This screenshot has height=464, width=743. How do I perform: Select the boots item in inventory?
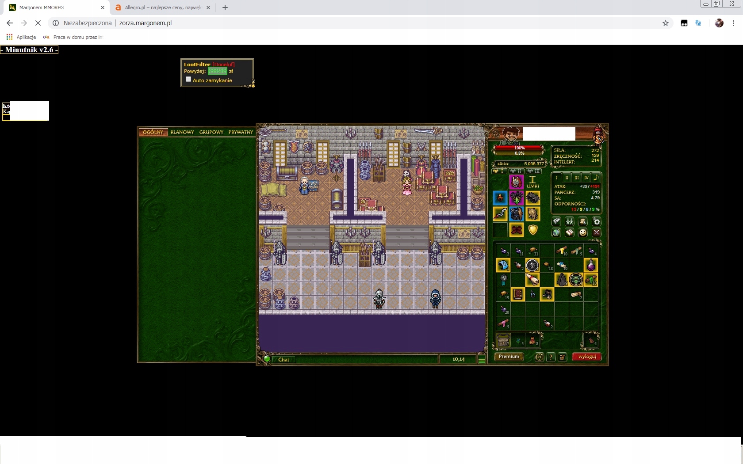[547, 294]
